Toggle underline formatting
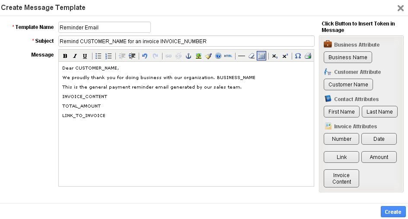The width and height of the screenshot is (408, 219). coord(85,56)
